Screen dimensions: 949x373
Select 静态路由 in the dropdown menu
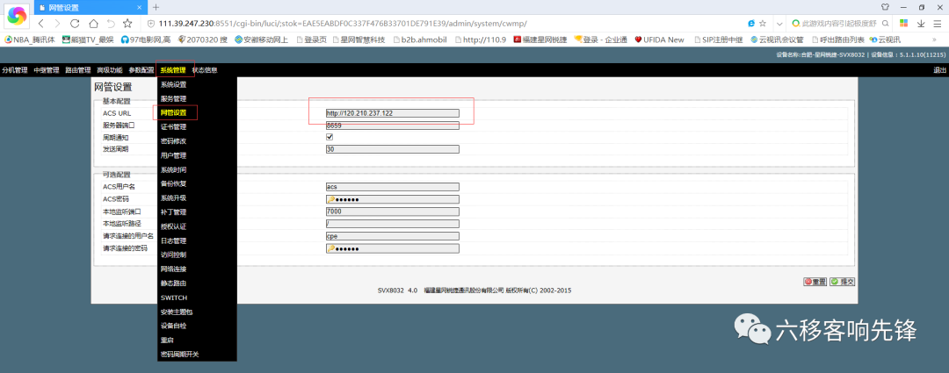click(x=173, y=283)
